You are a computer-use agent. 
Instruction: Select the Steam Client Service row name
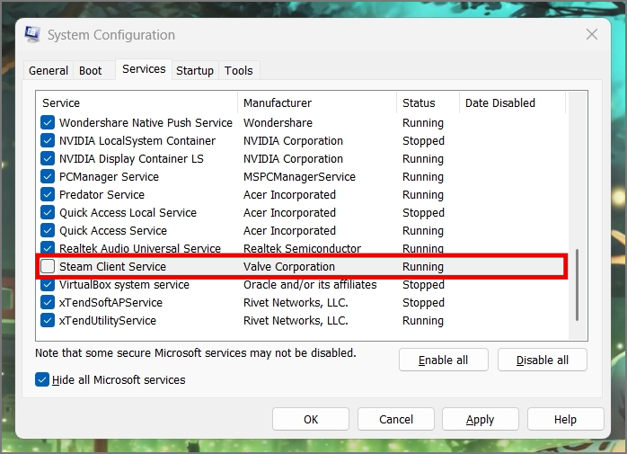(x=112, y=267)
